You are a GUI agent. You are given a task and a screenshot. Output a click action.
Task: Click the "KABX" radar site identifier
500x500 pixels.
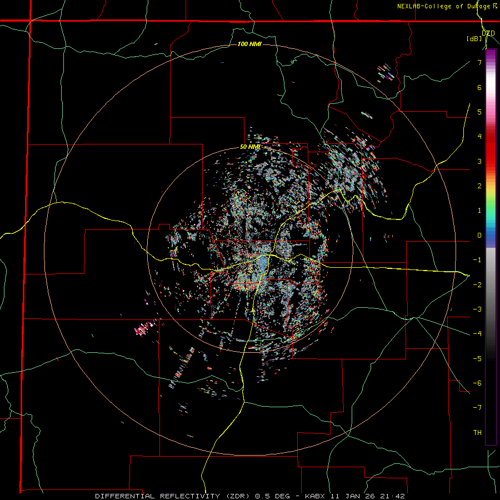[315, 496]
